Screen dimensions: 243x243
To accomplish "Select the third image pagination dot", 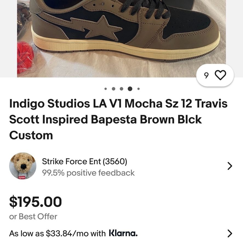I will 122,89.
